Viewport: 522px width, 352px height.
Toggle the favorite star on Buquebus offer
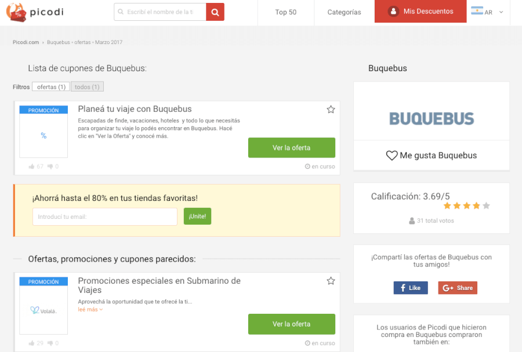click(x=331, y=109)
